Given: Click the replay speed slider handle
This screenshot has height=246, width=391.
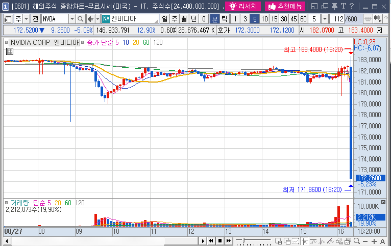Looking at the screenshot, I should 245,240.
